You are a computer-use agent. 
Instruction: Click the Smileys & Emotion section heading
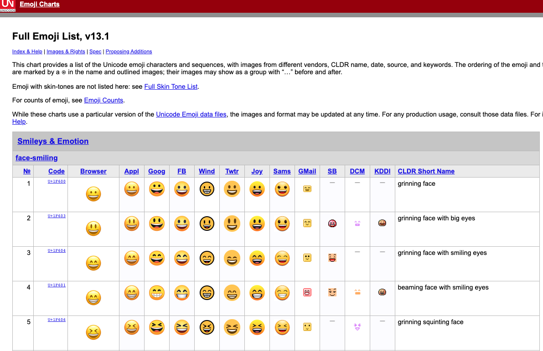point(53,141)
